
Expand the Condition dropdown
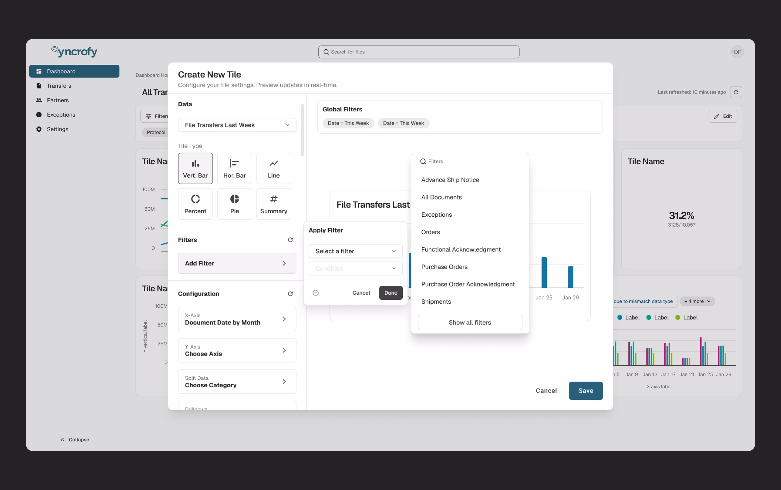(x=355, y=268)
